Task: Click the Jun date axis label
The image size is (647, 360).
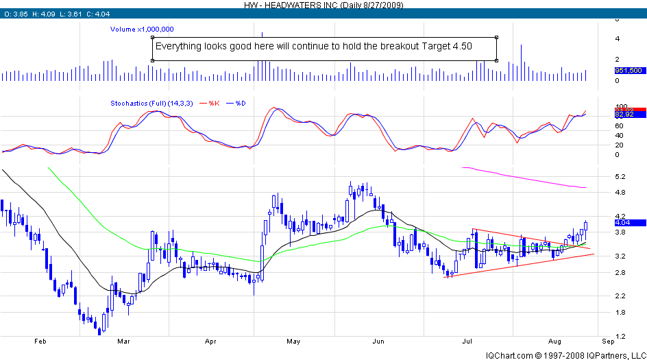Action: [x=378, y=341]
